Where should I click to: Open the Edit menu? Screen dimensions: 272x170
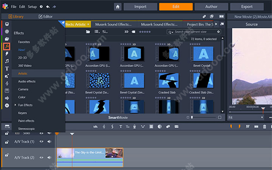tap(22, 7)
